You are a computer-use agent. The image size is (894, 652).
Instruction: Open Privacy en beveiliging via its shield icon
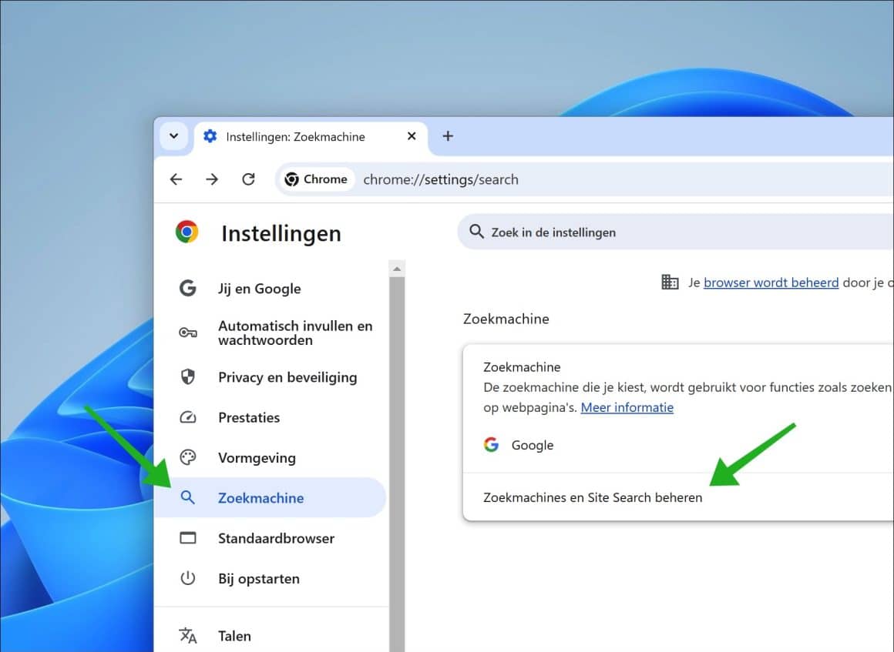[x=188, y=377]
